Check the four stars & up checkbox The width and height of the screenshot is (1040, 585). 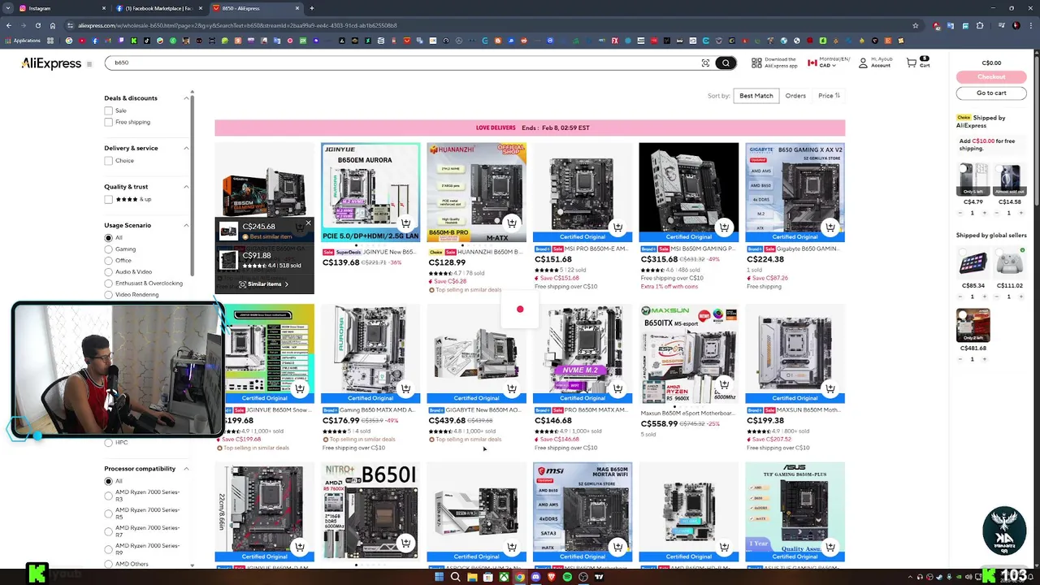click(108, 199)
